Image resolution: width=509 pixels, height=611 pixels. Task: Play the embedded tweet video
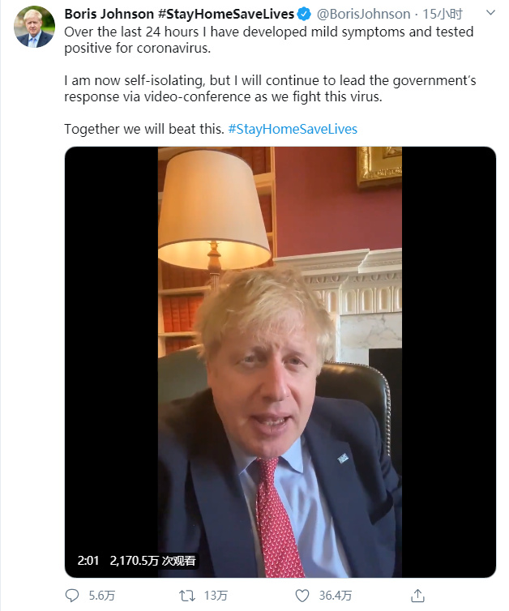coord(280,362)
